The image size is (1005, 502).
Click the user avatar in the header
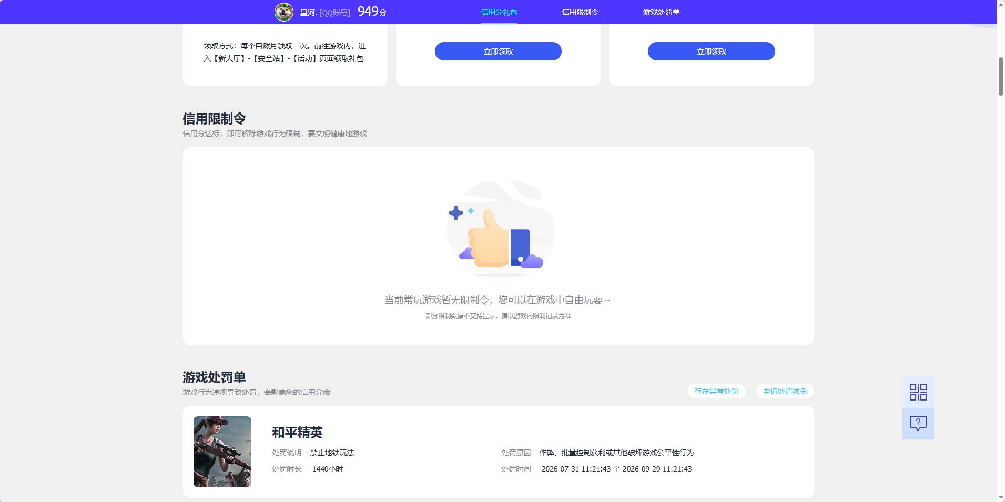point(284,12)
